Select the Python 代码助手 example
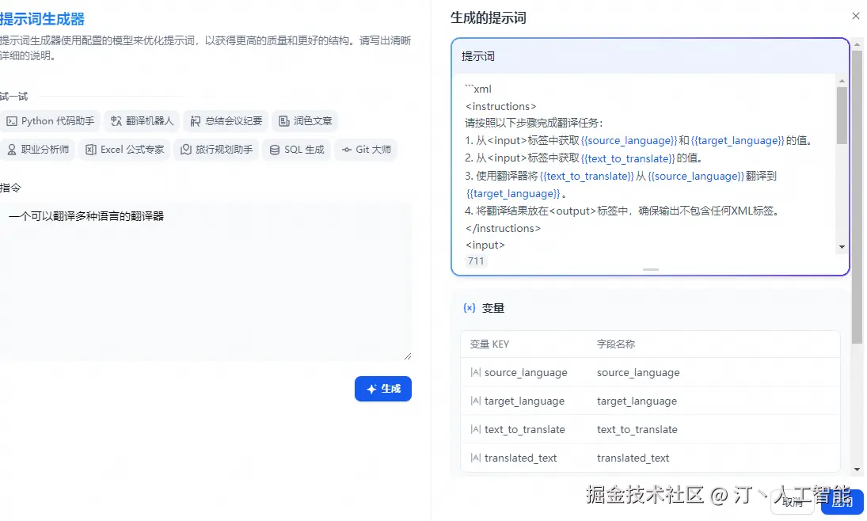 tap(51, 121)
